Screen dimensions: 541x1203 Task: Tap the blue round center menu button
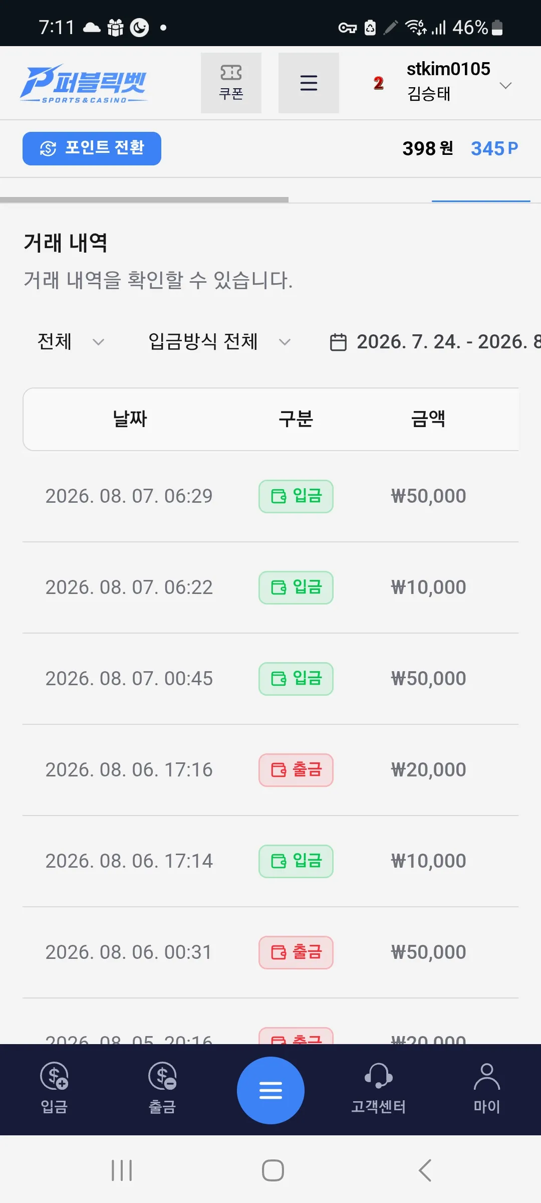270,1090
